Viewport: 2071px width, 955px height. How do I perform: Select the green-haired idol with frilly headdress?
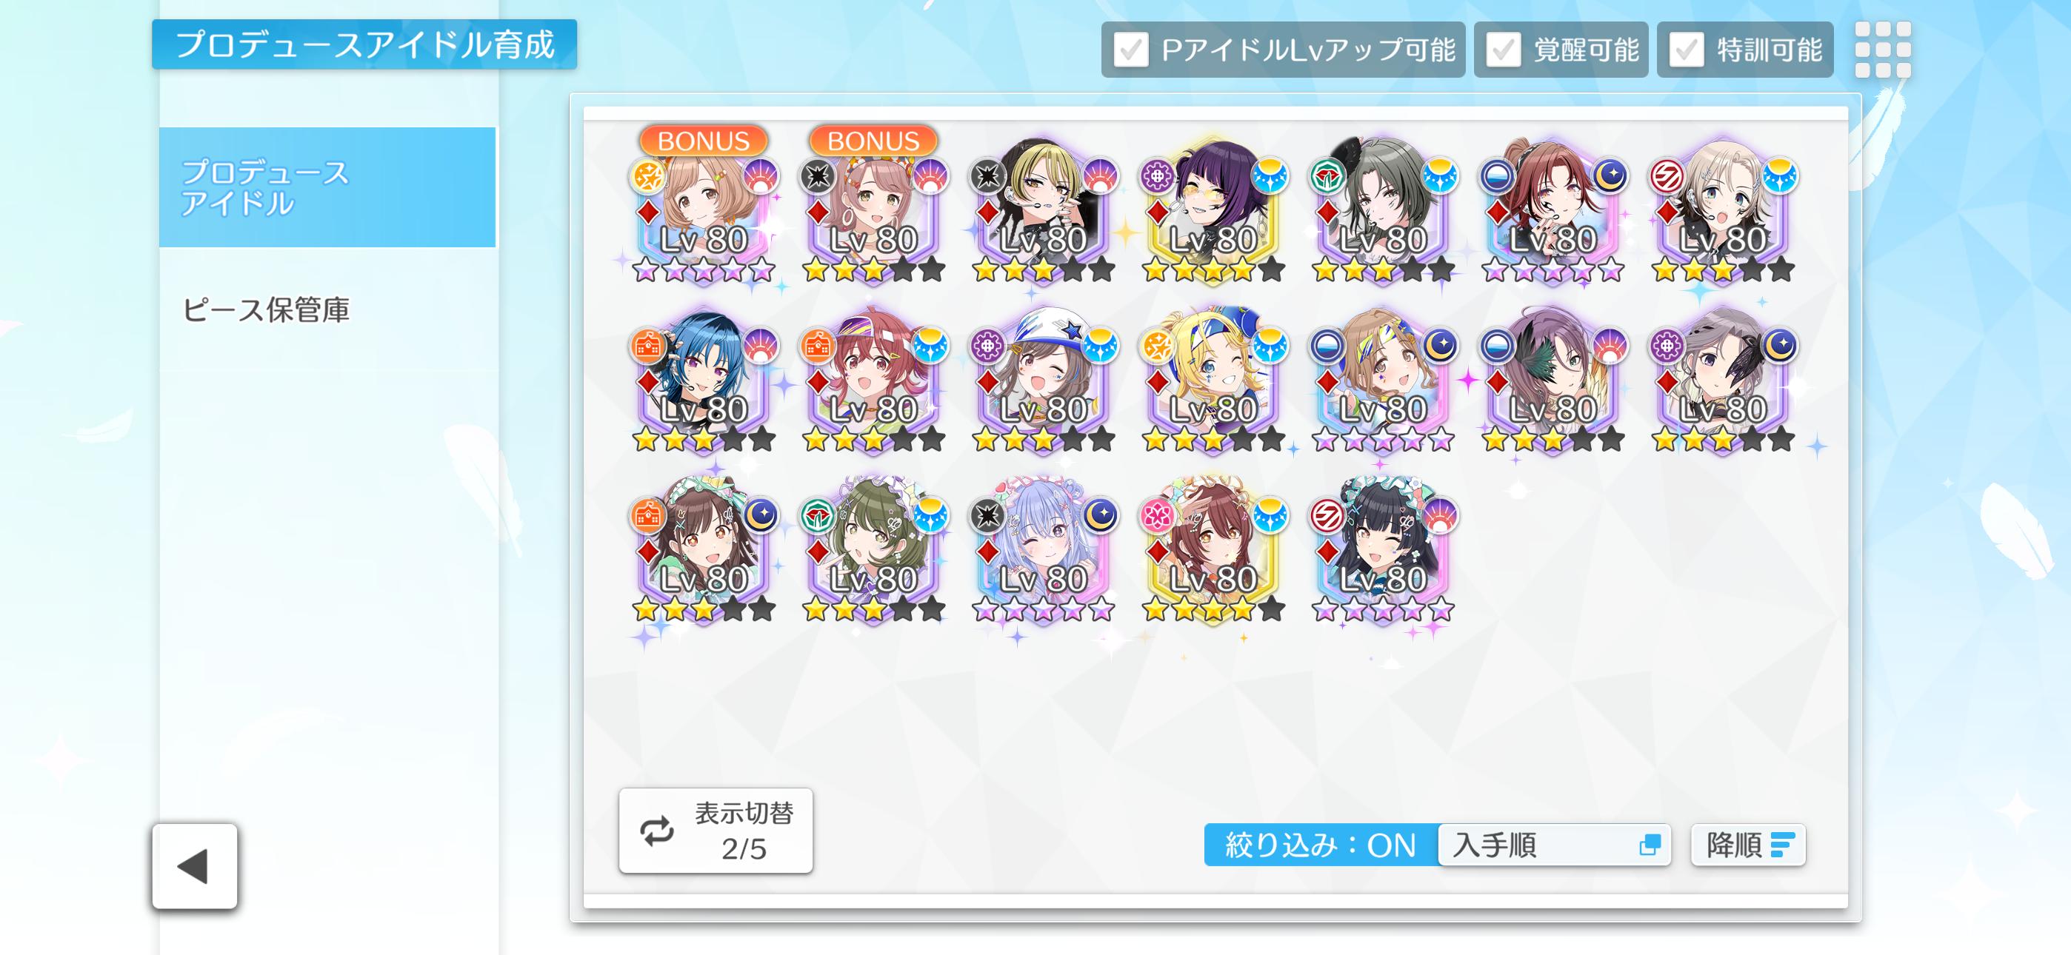point(873,551)
